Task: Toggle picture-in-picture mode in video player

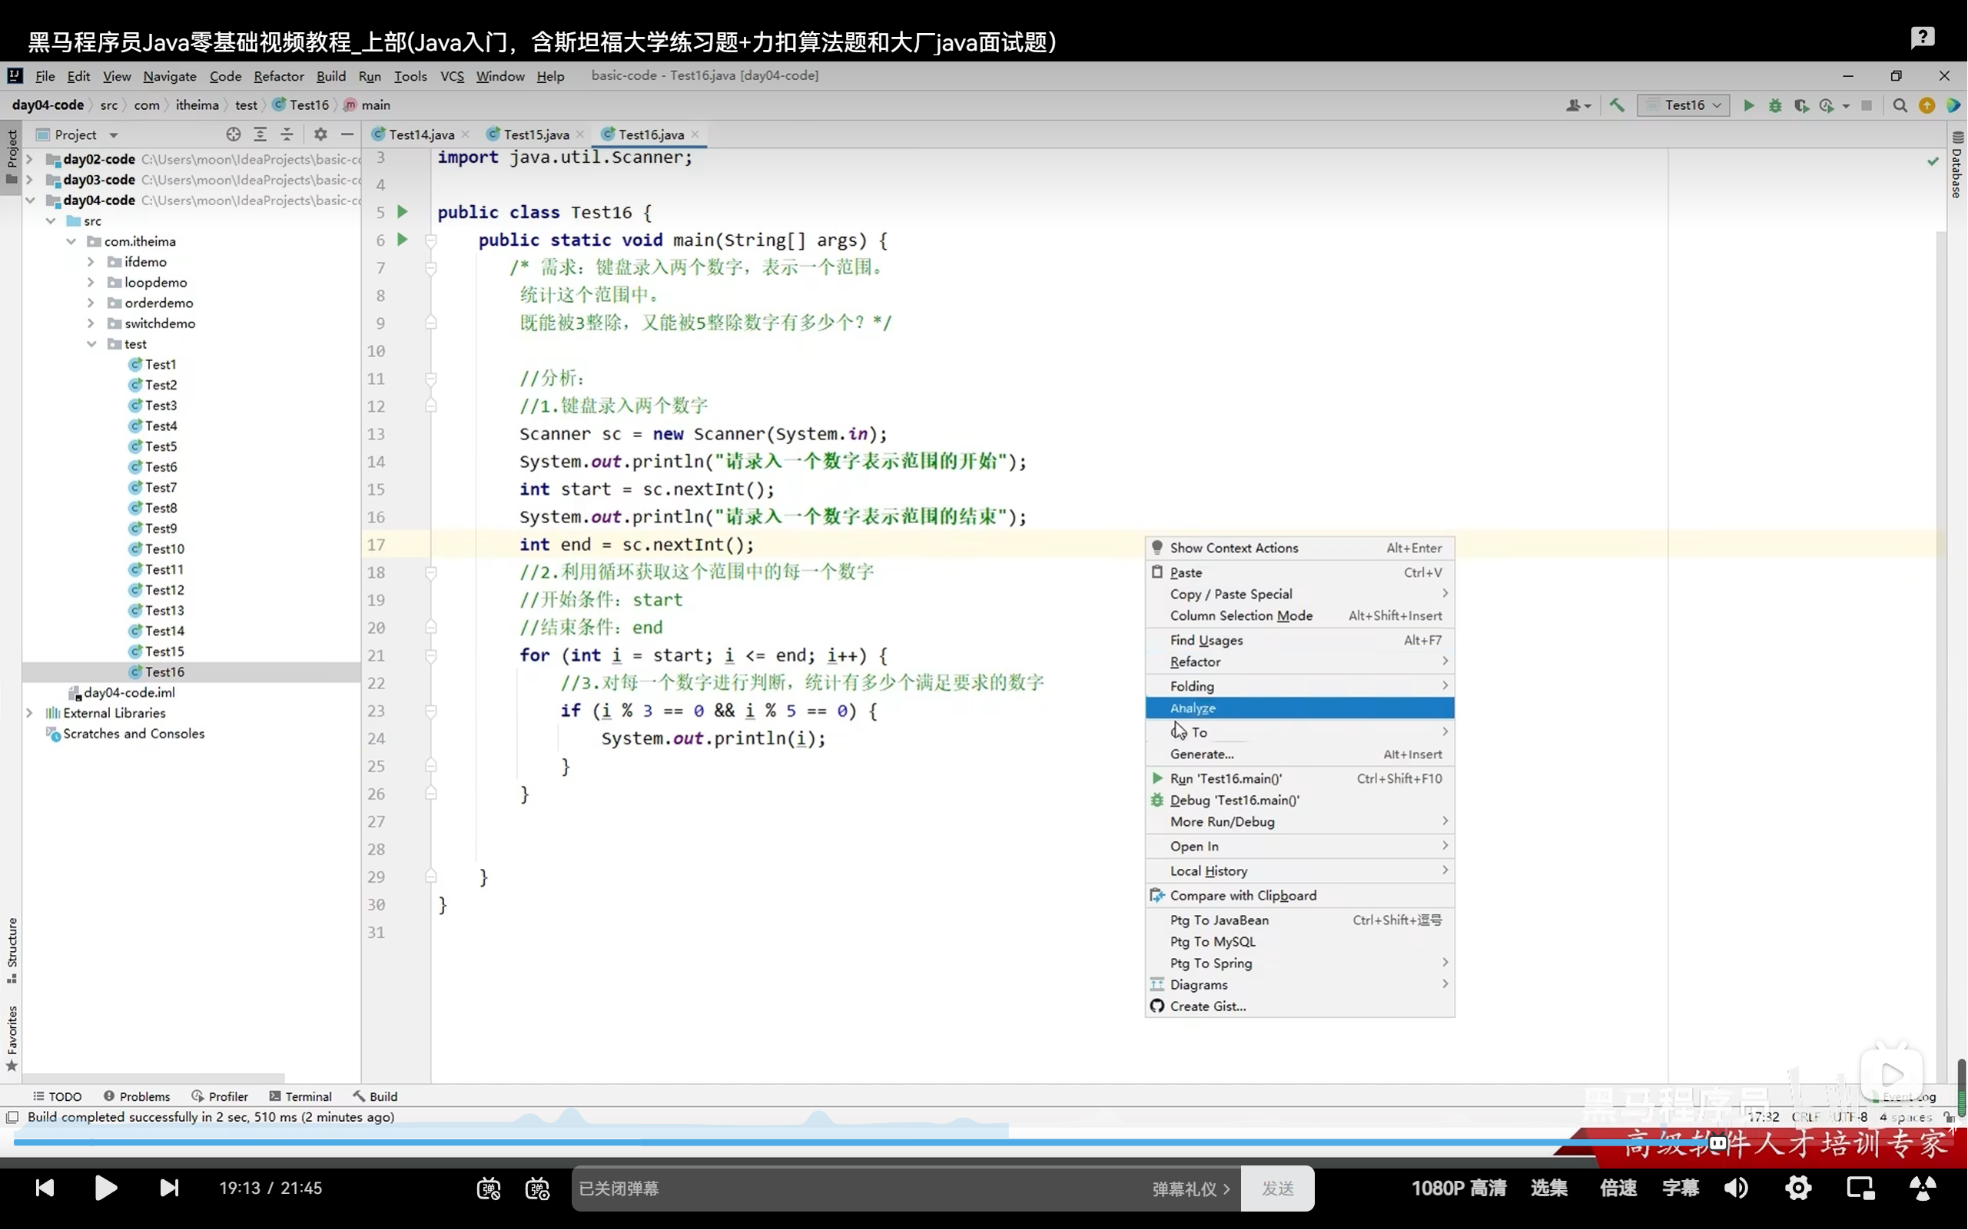Action: pos(1860,1189)
